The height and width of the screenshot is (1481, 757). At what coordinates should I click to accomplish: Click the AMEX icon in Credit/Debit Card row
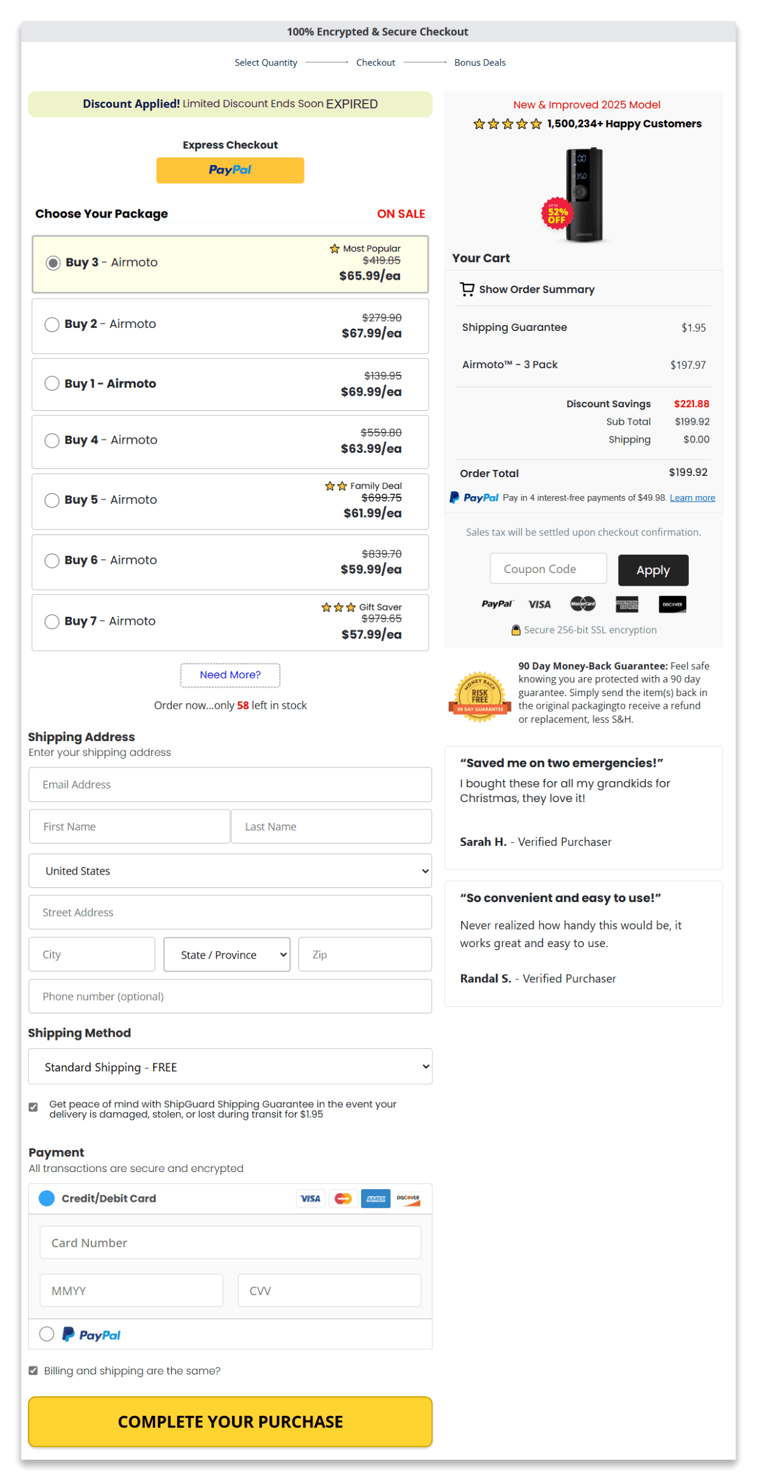point(376,1199)
